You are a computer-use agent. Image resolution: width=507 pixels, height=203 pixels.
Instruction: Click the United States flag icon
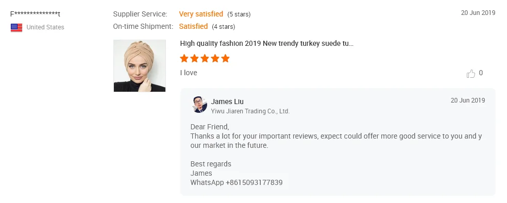16,27
